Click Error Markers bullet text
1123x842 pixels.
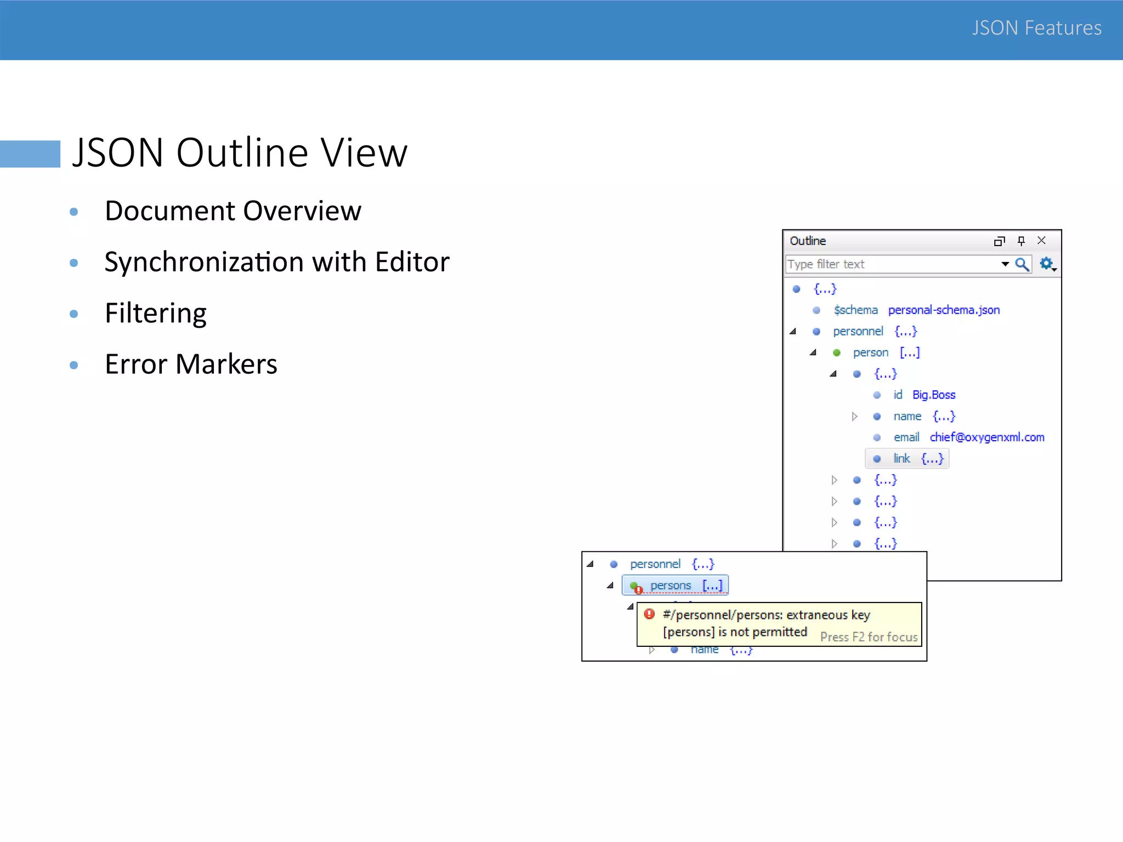[x=191, y=365]
